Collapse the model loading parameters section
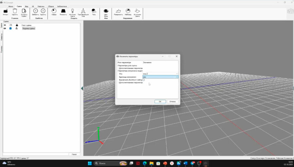Screen dimensions: 294x167 (118, 71)
